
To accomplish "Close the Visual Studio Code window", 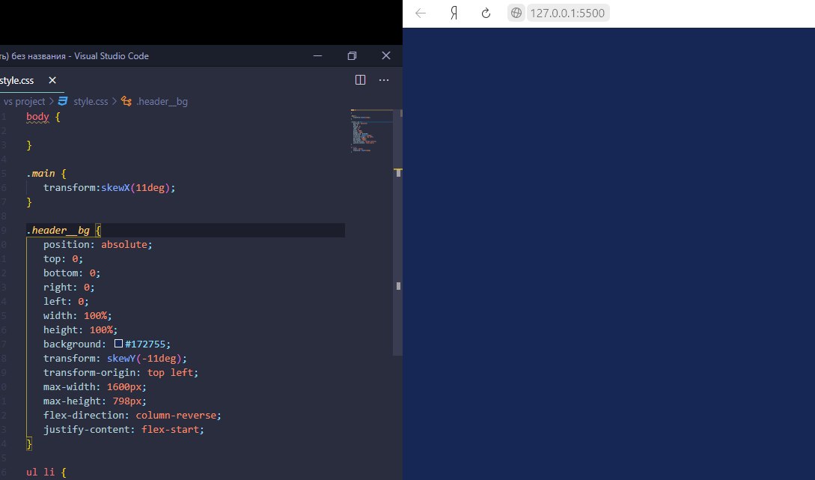I will coord(385,55).
